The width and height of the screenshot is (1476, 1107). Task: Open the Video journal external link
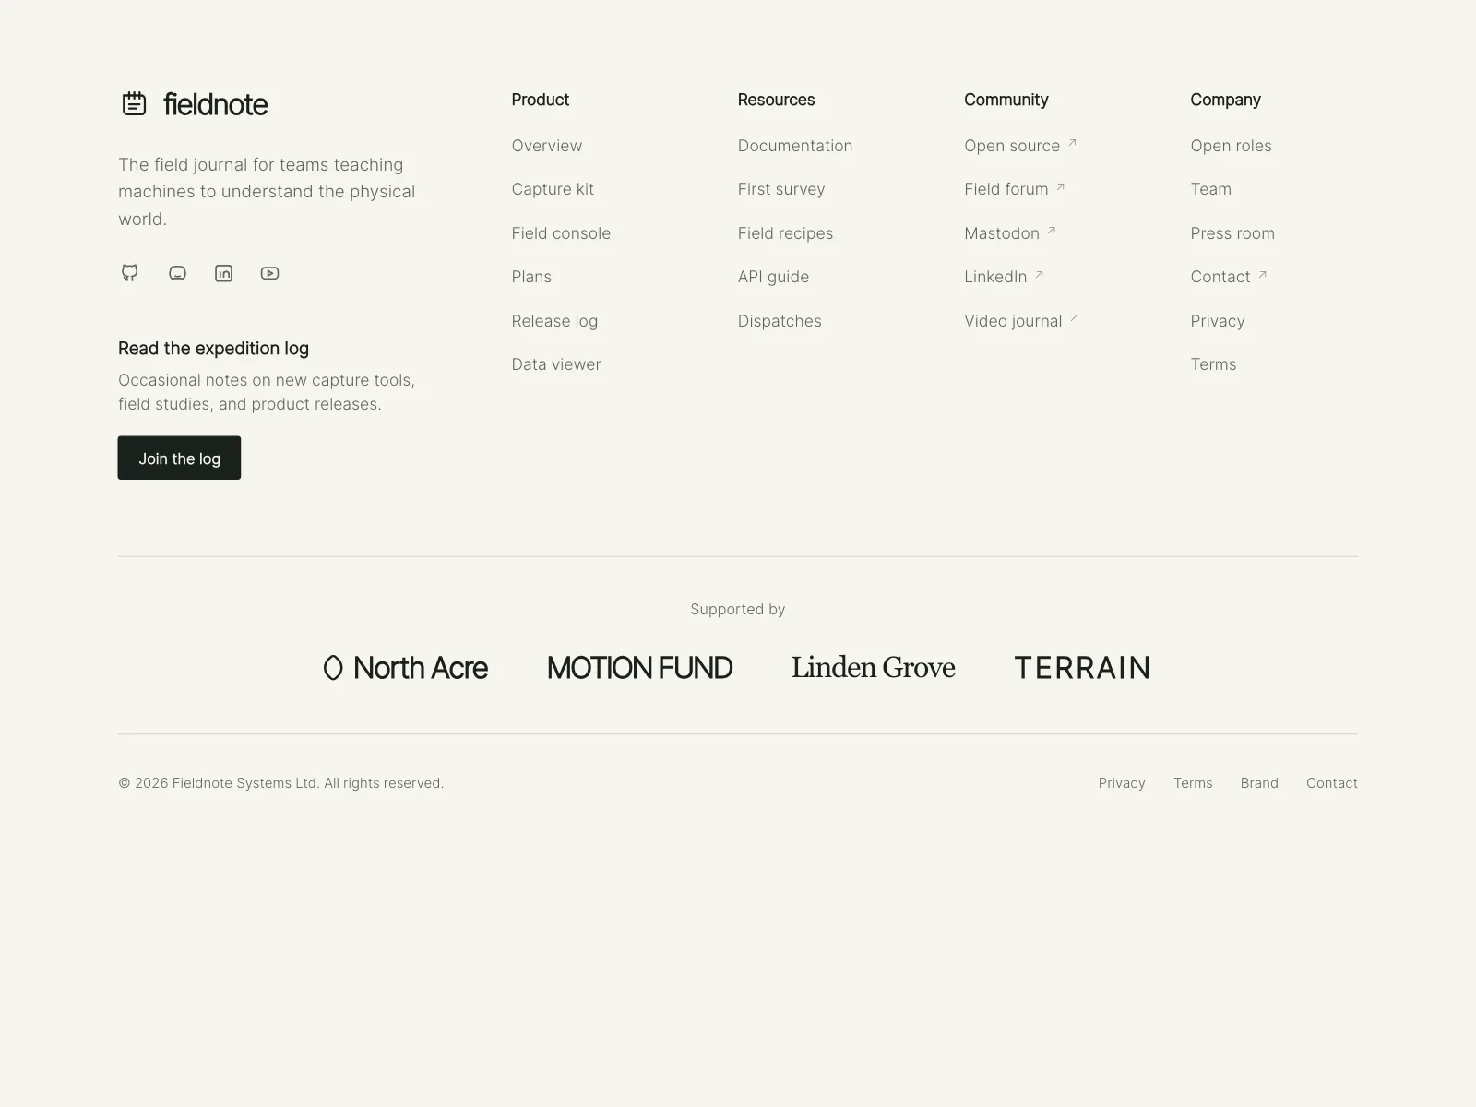[x=1021, y=321]
